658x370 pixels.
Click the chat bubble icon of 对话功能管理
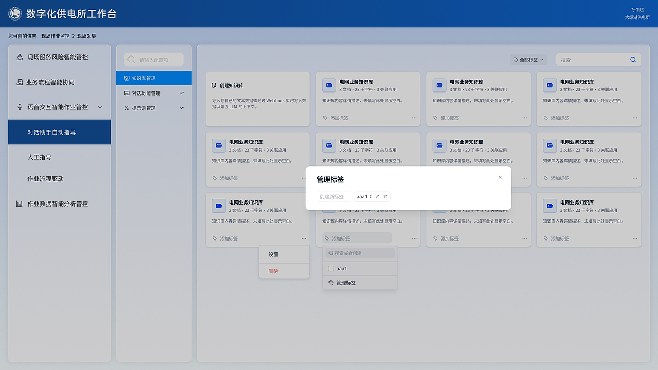[127, 93]
